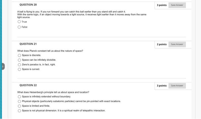Select False for Question 20
Viewport: 201px width, 119px height.
tap(19, 27)
